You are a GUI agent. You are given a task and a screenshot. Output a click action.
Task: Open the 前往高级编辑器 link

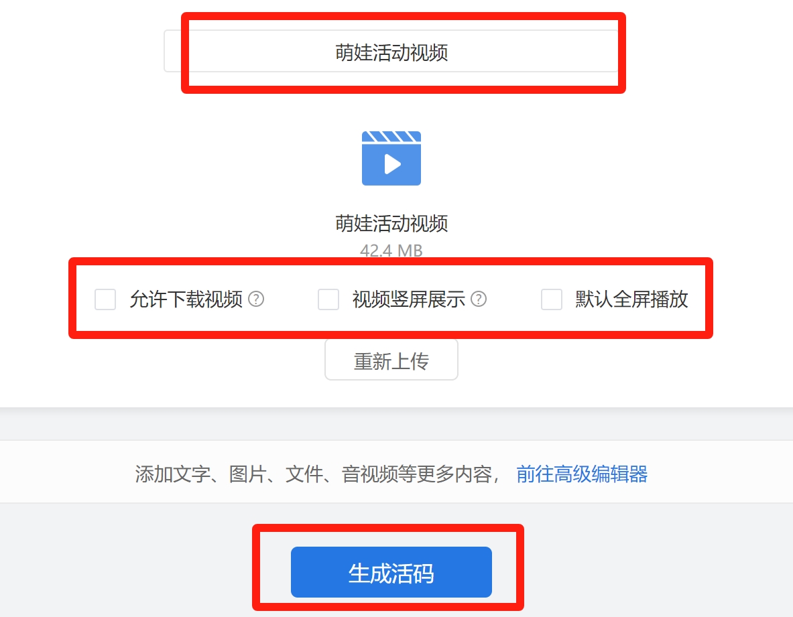[x=582, y=474]
